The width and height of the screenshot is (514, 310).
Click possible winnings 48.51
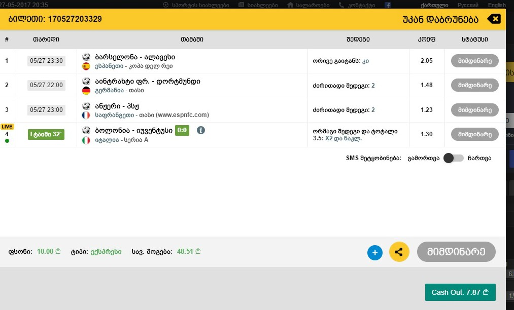click(188, 251)
